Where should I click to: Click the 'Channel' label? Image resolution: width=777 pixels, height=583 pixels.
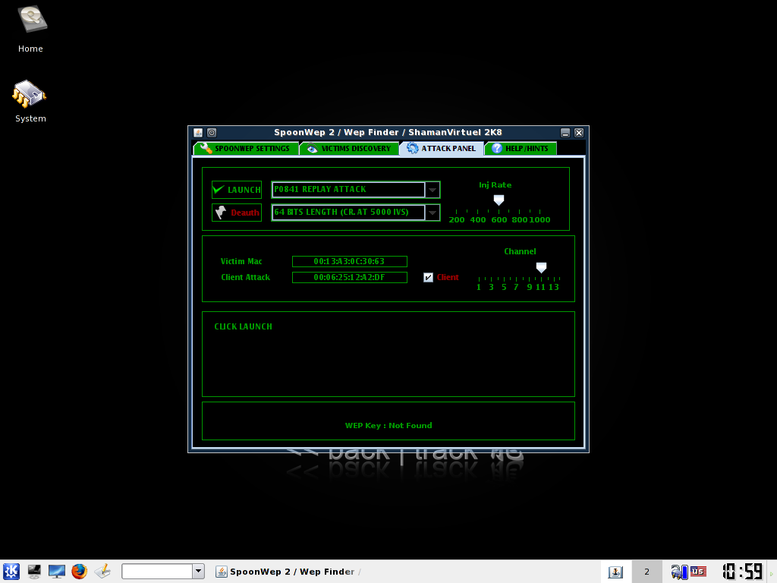point(520,251)
